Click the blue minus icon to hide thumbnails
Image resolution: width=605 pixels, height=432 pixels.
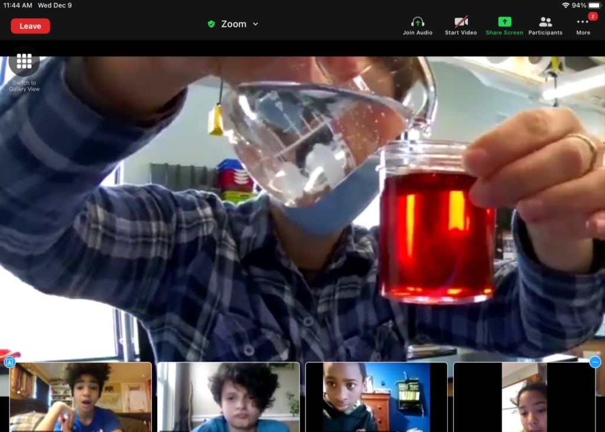(595, 362)
